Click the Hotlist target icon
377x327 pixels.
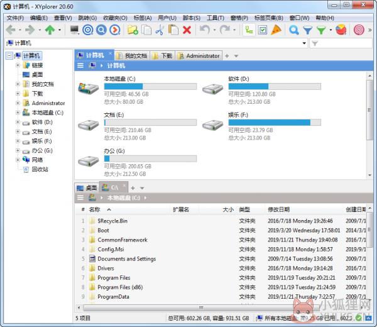(x=88, y=30)
